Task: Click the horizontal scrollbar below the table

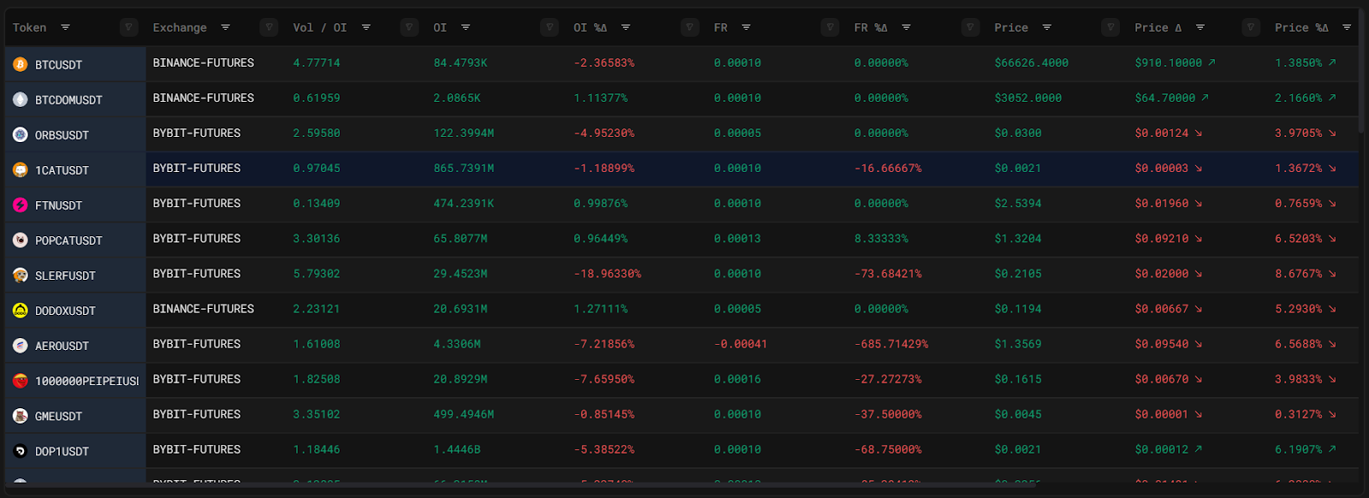Action: pos(520,484)
